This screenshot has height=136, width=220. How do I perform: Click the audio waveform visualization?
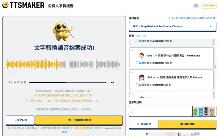pos(63,64)
